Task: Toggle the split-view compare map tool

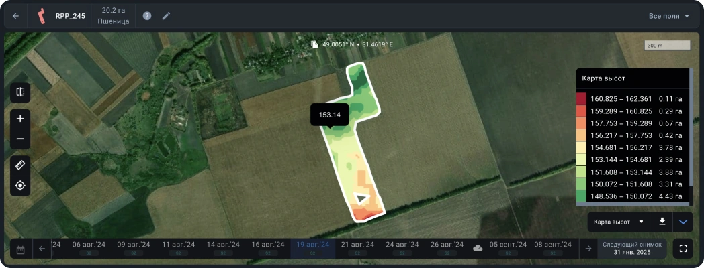Action: pos(20,92)
